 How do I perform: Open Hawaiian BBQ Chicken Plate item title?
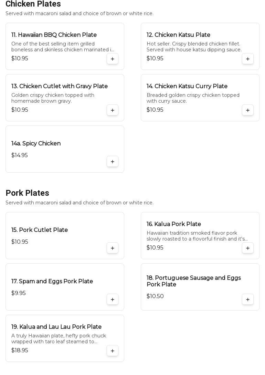point(54,35)
